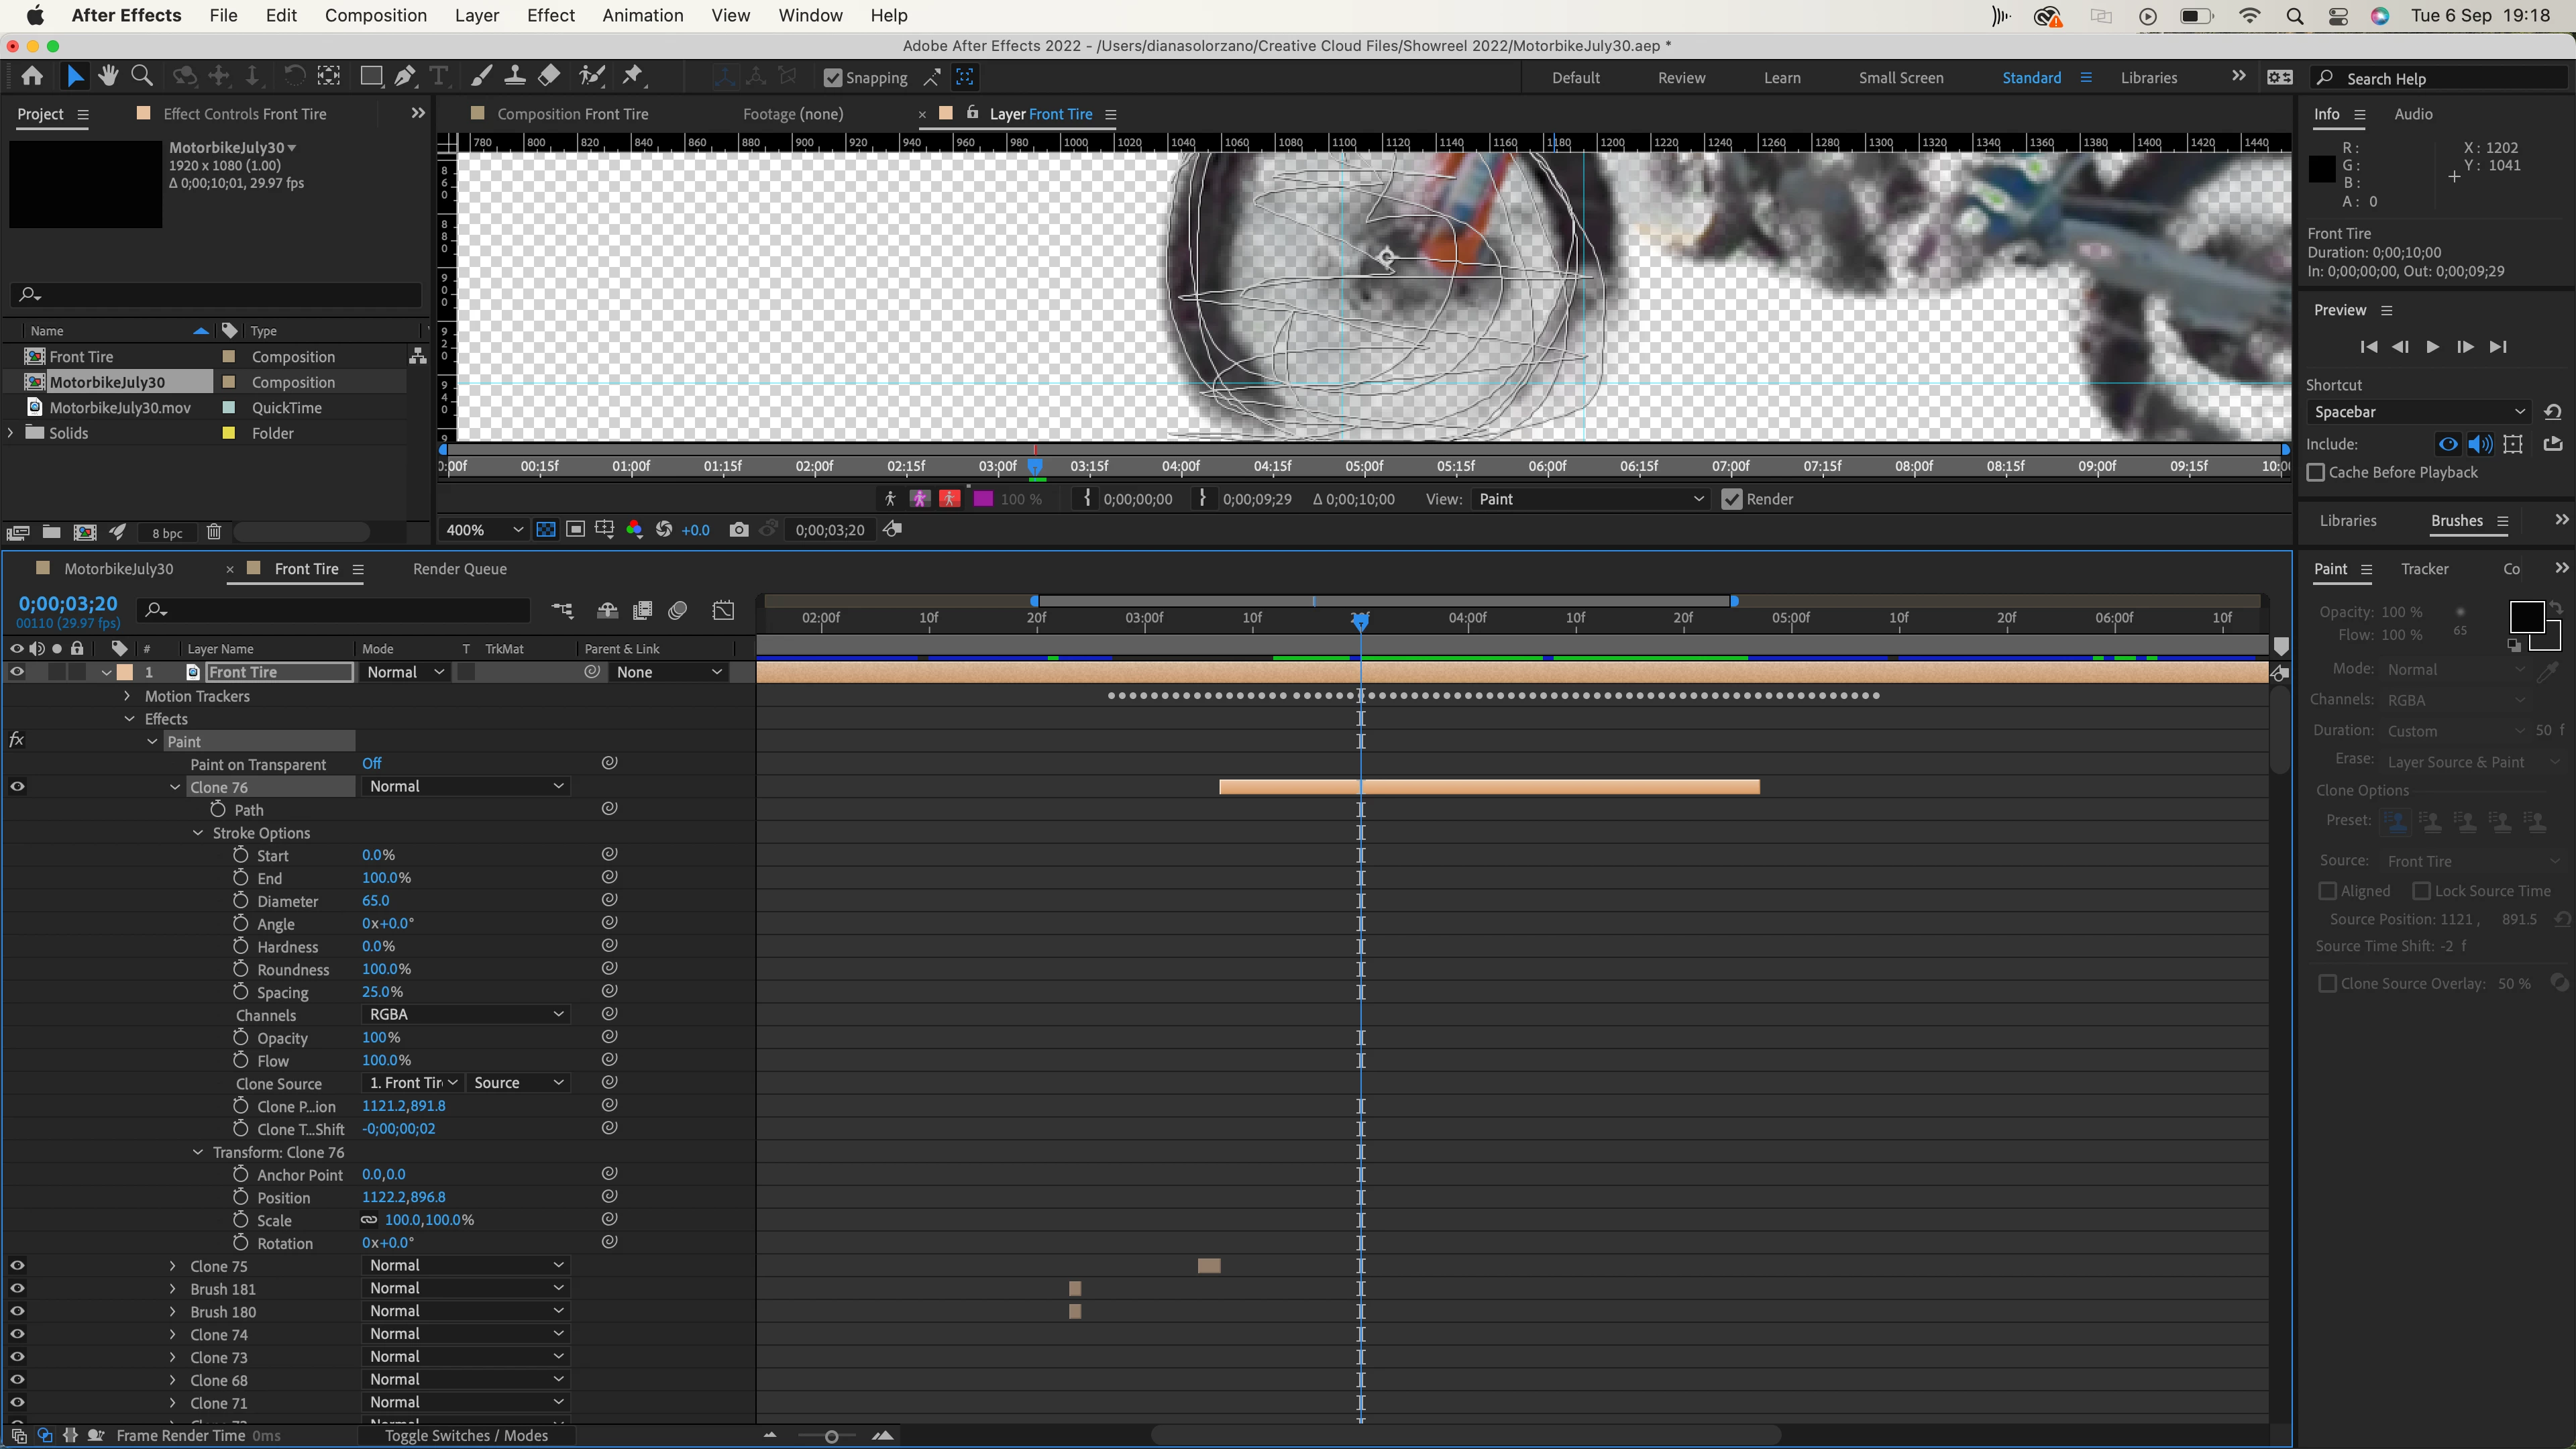Enable Cache Before Playback
Screen dimensions: 2576x1449
click(2316, 472)
